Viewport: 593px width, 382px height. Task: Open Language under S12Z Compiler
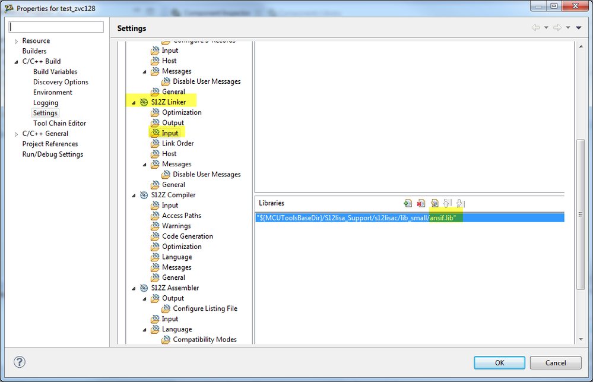[x=177, y=257]
